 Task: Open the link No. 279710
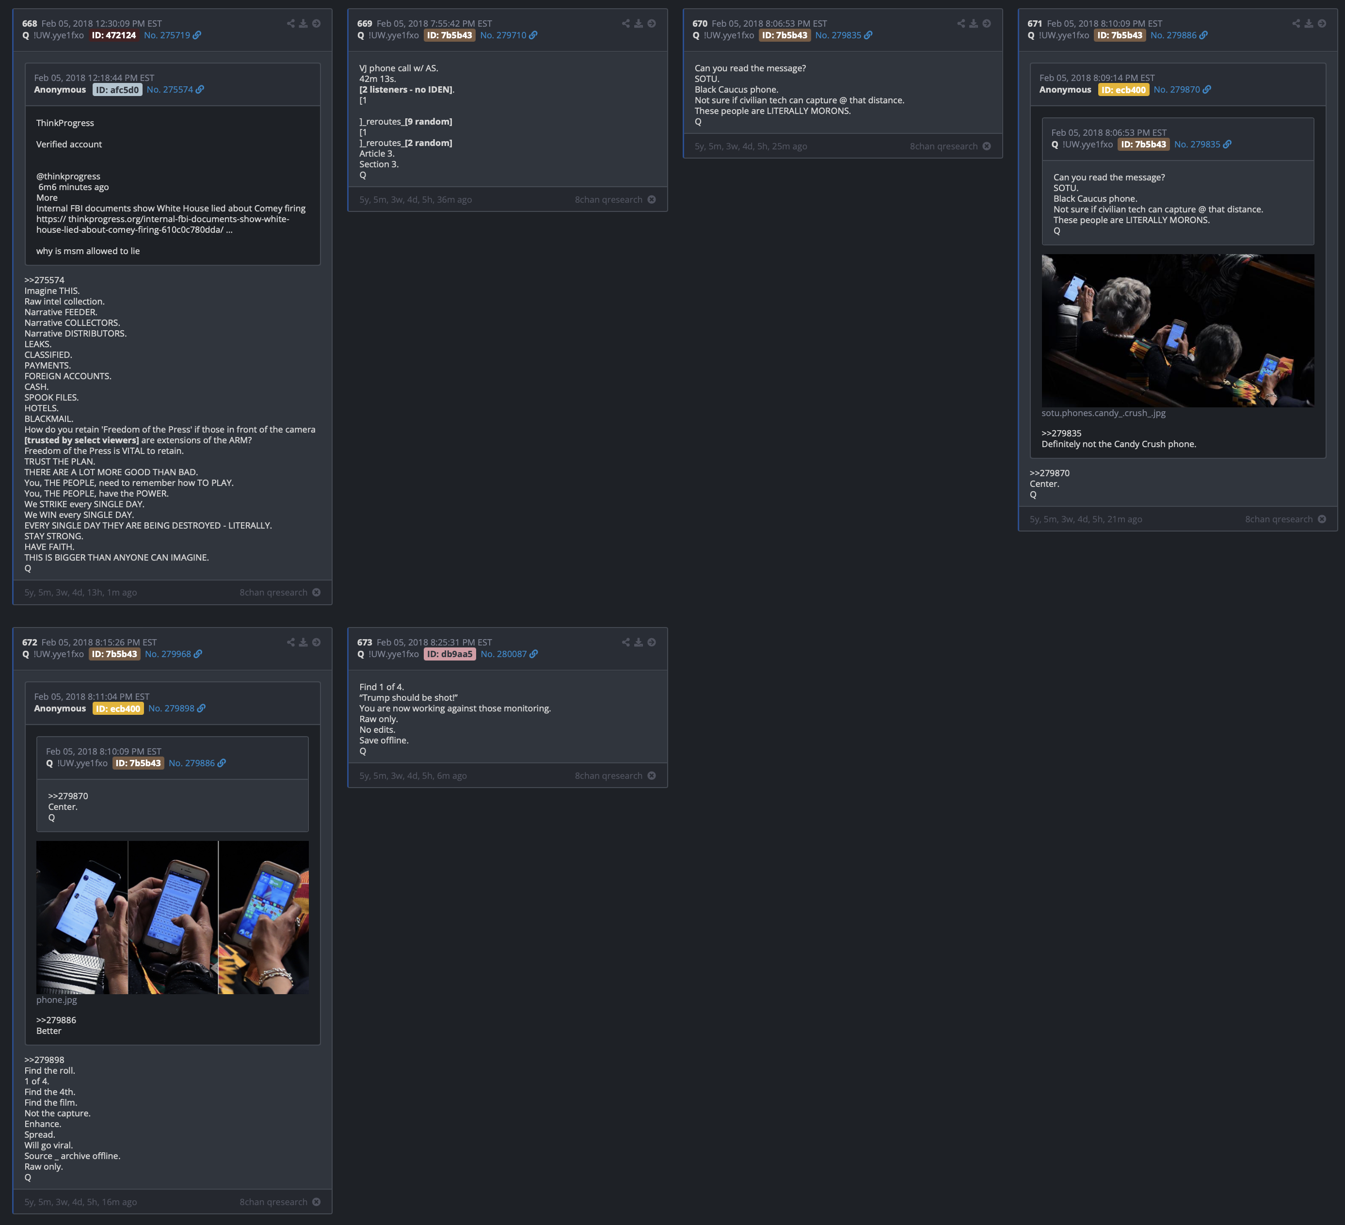[509, 35]
